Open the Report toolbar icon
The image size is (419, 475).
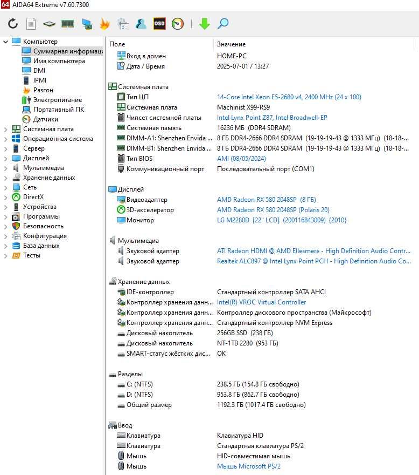click(x=31, y=24)
